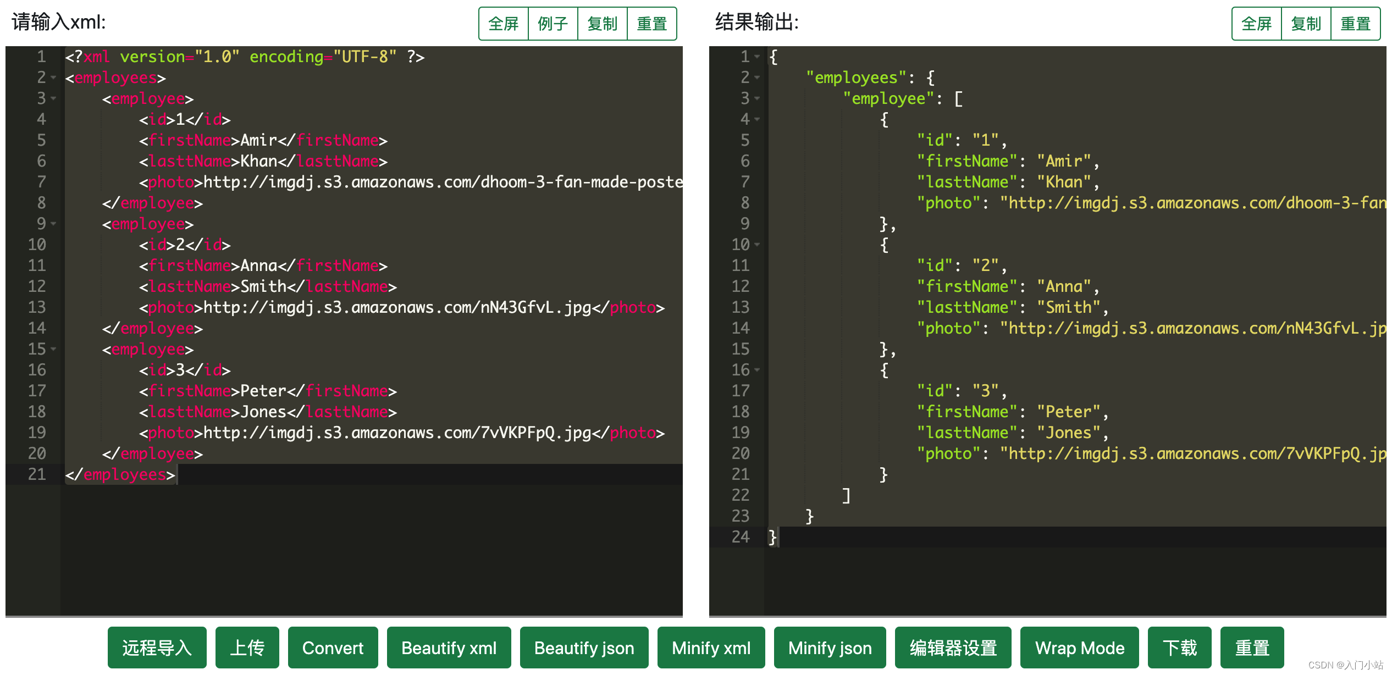Click Beautify json button
Viewport: 1392px width, 675px height.
point(584,648)
